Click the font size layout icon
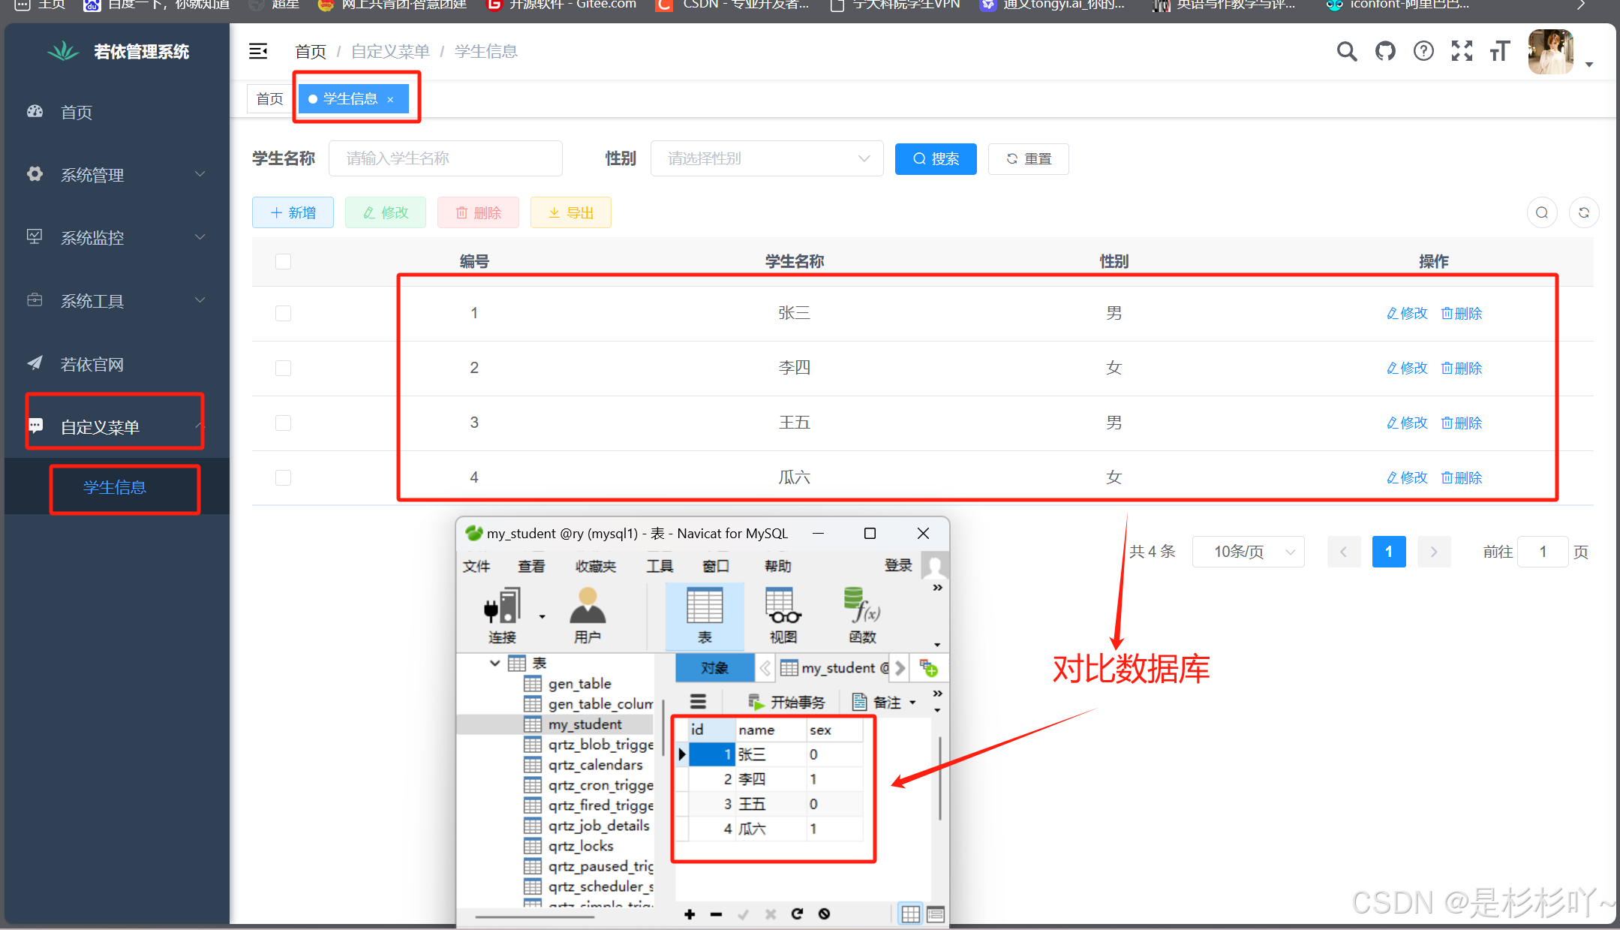 pyautogui.click(x=1499, y=51)
